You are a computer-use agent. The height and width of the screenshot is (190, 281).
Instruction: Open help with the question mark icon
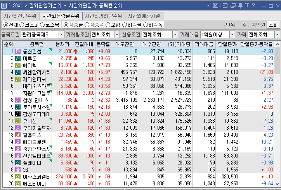253,5
